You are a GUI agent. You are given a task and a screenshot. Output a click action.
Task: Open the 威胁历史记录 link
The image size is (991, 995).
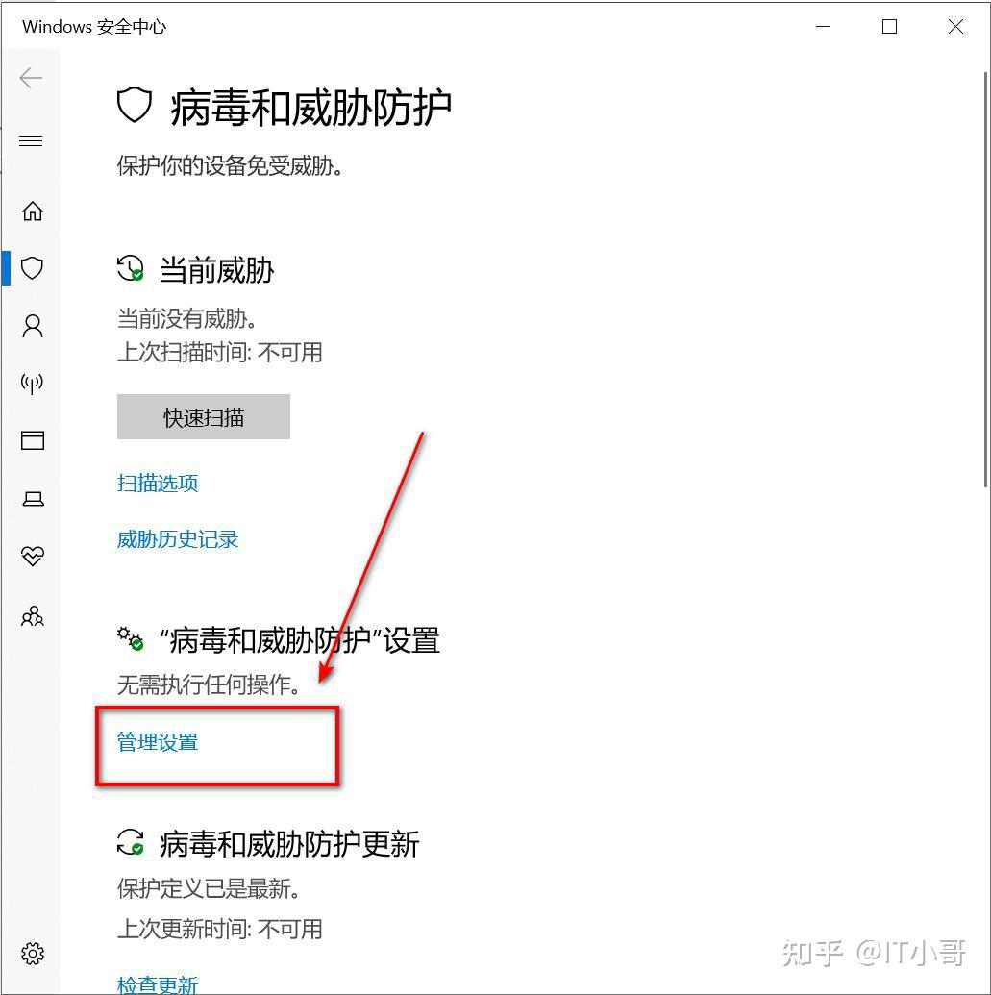tap(178, 539)
